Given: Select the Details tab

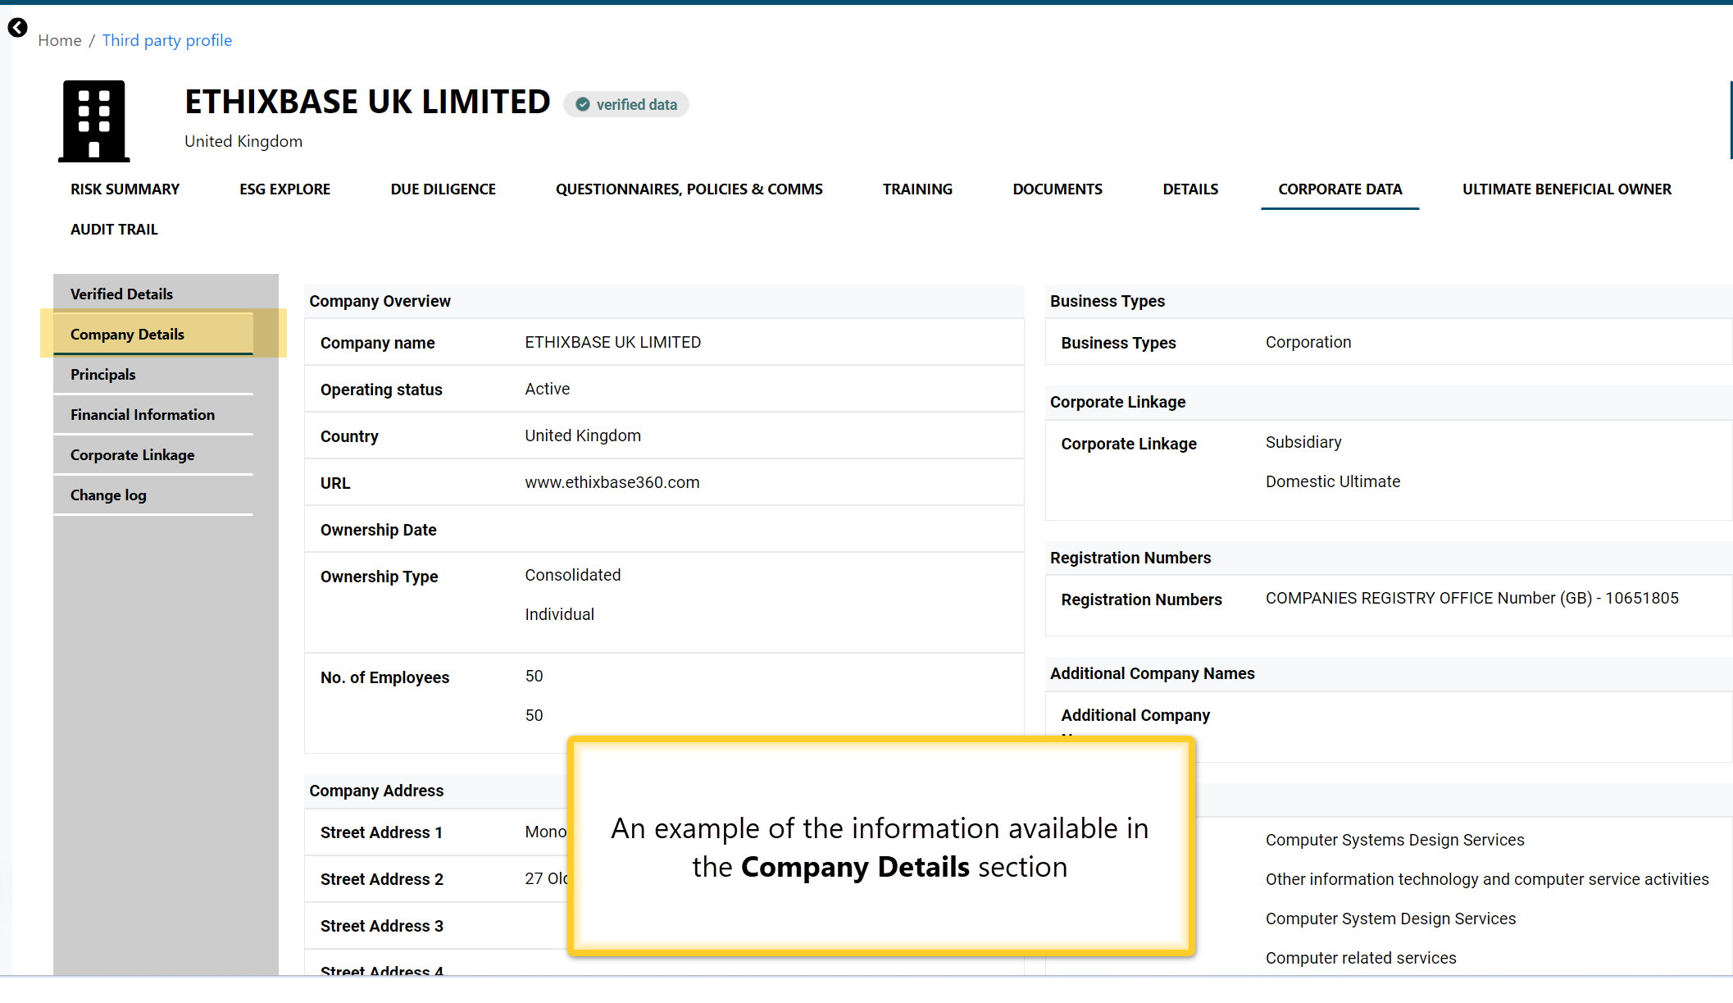Looking at the screenshot, I should point(1190,189).
